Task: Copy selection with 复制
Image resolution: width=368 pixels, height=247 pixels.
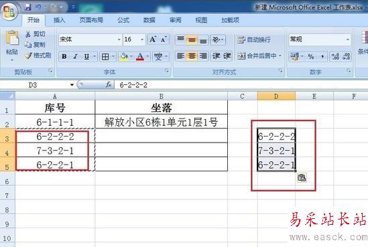Action: pyautogui.click(x=36, y=45)
